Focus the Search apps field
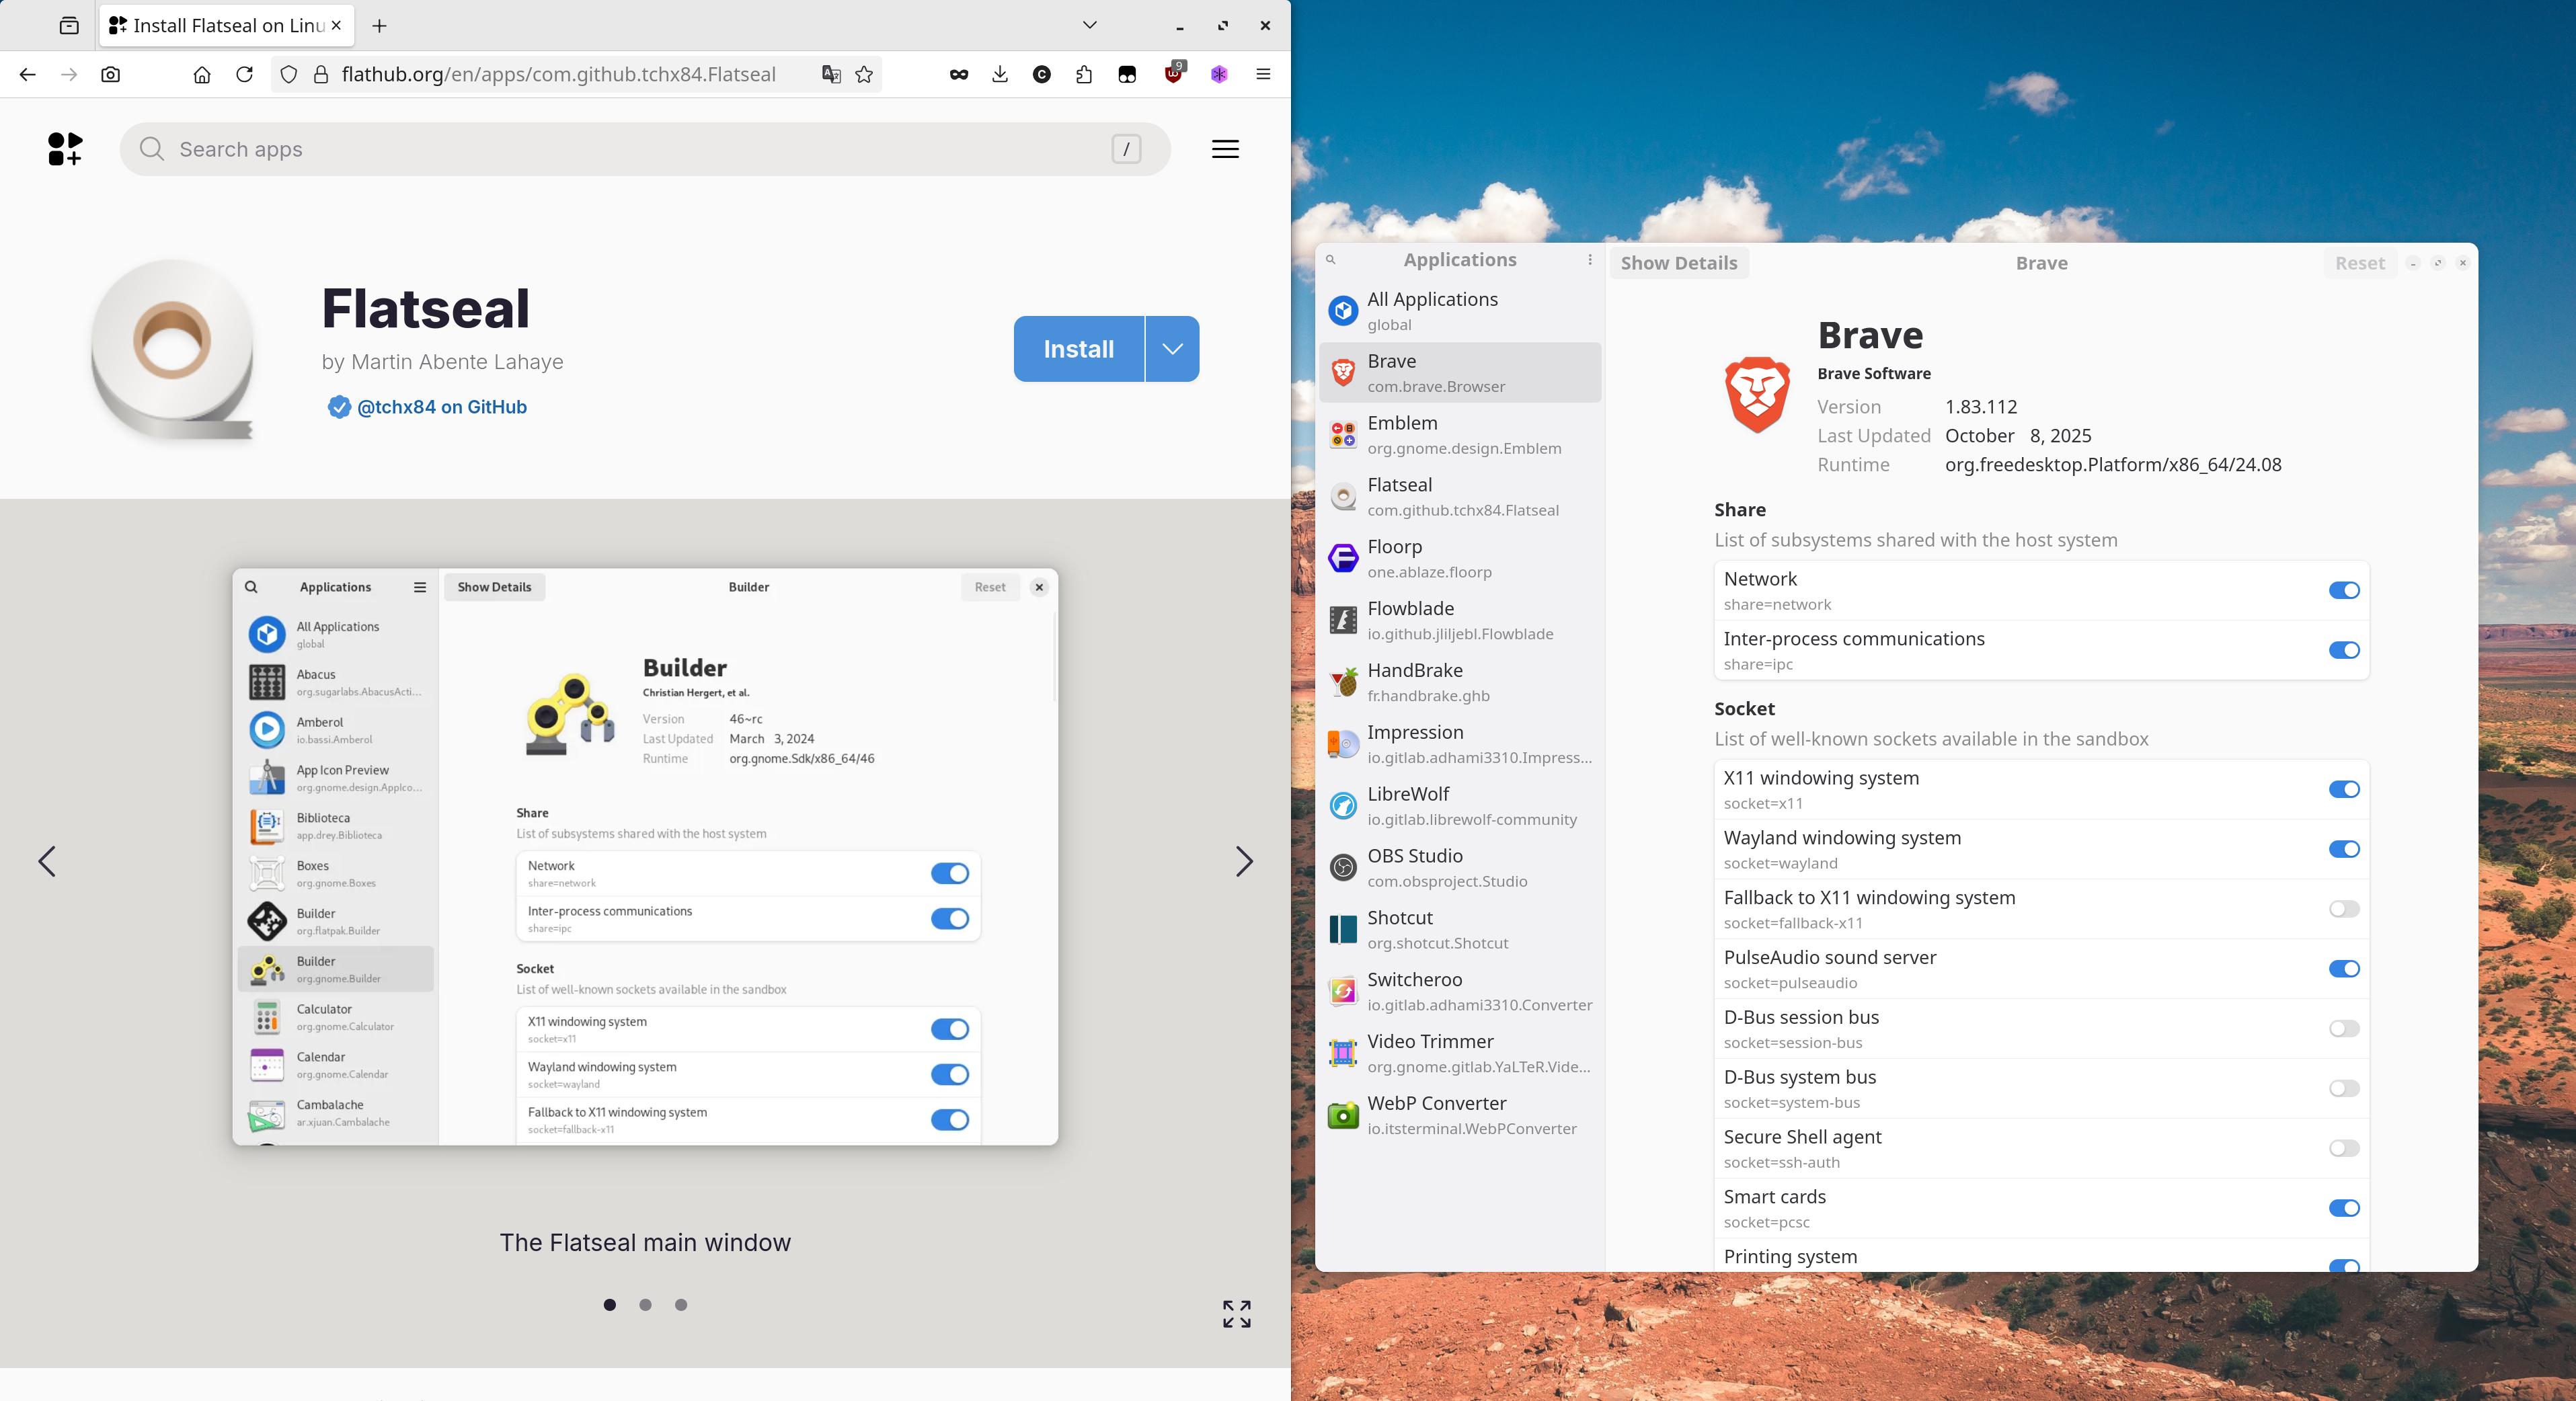Viewport: 2576px width, 1401px height. pos(640,149)
